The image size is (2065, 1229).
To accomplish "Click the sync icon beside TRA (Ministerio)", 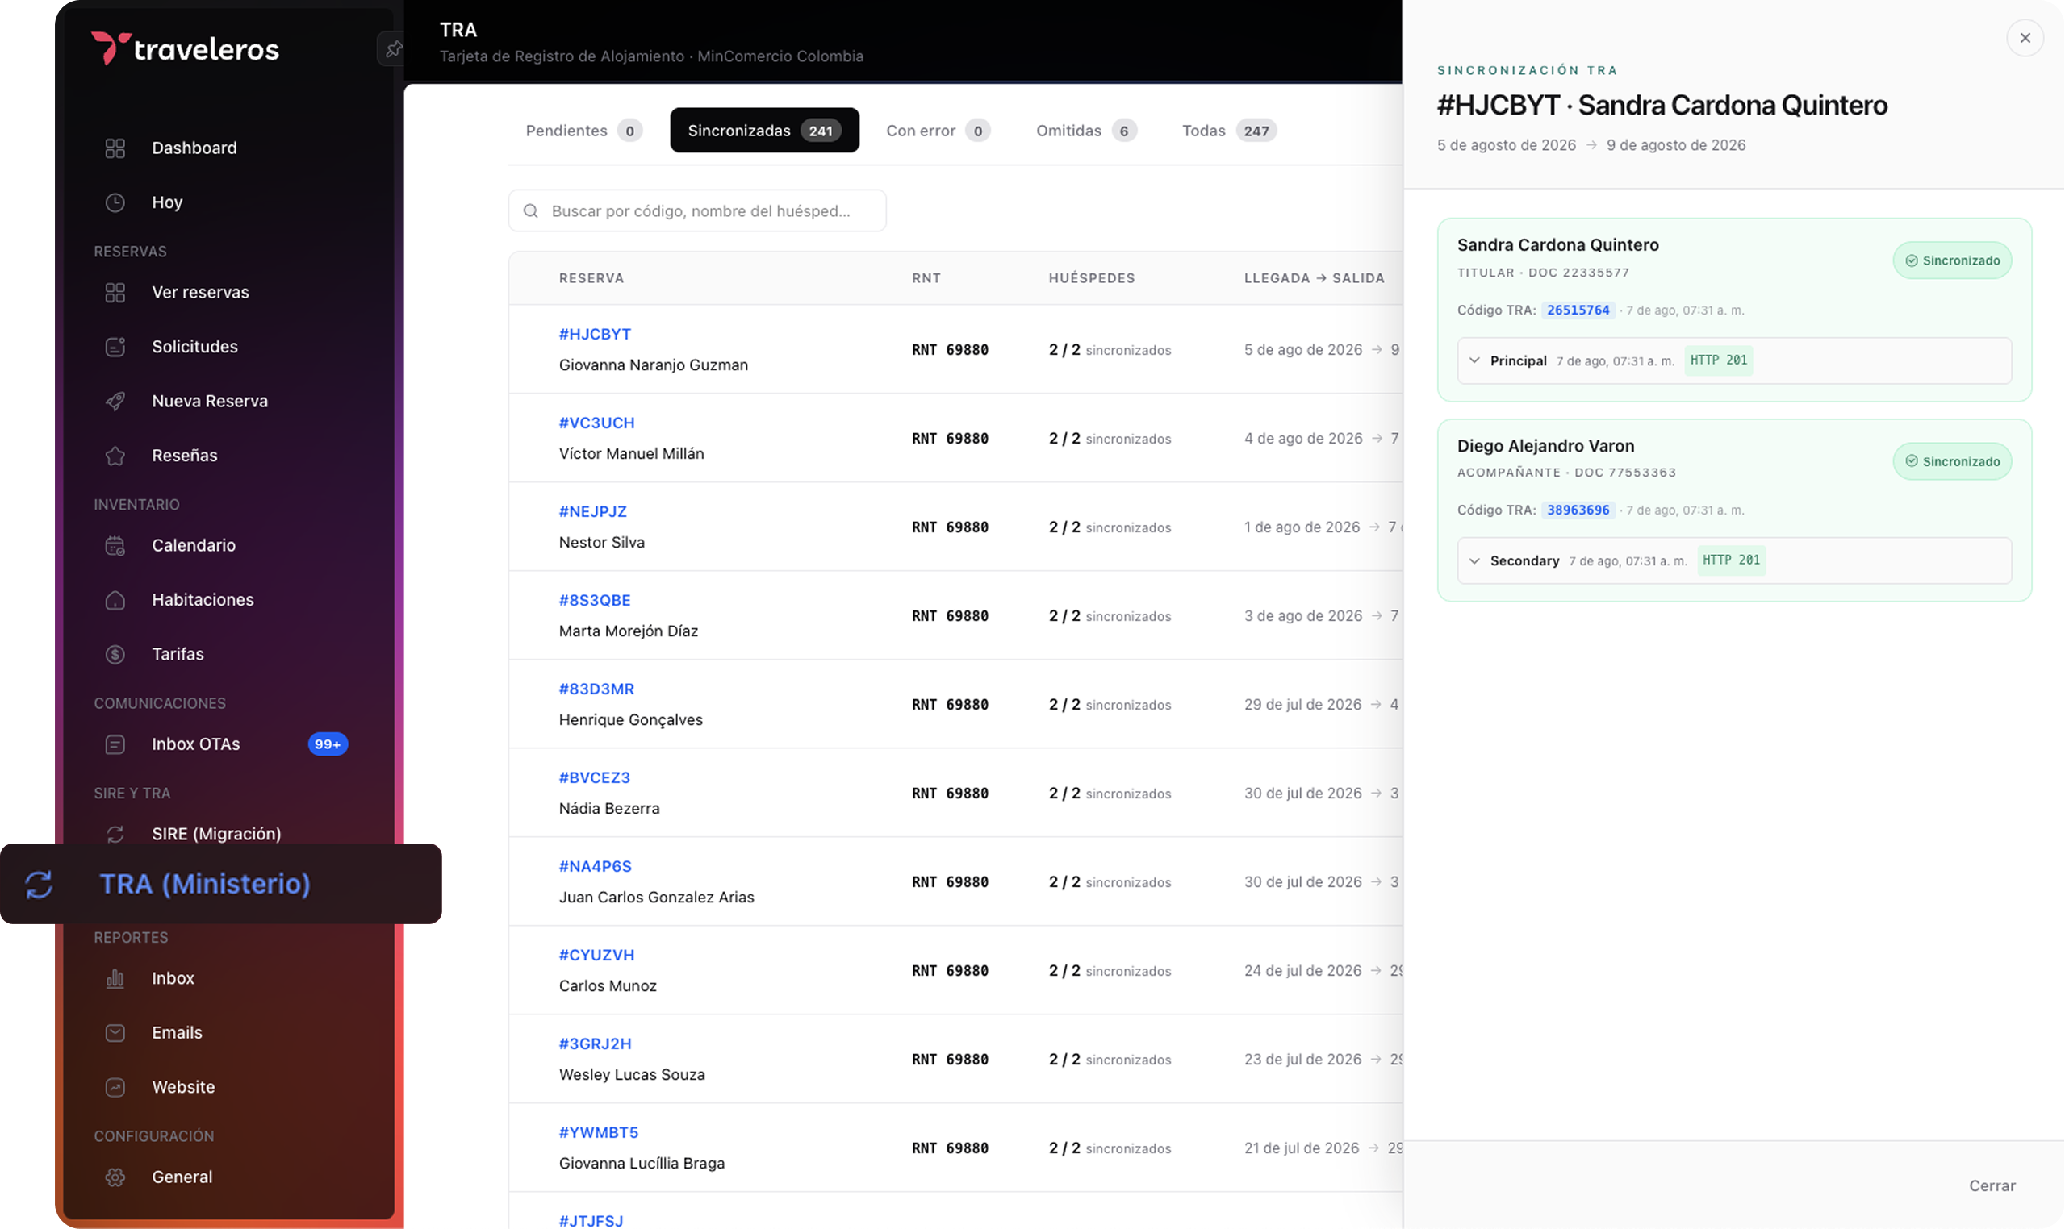I will (39, 885).
